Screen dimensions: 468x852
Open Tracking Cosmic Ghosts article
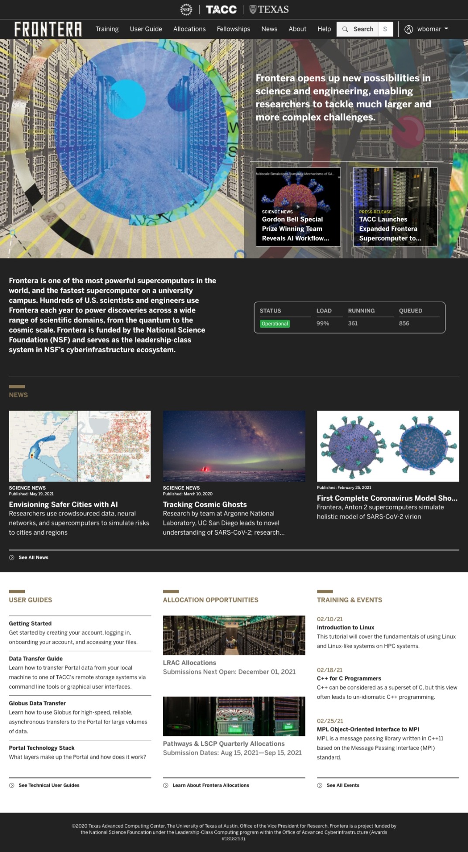tap(205, 504)
